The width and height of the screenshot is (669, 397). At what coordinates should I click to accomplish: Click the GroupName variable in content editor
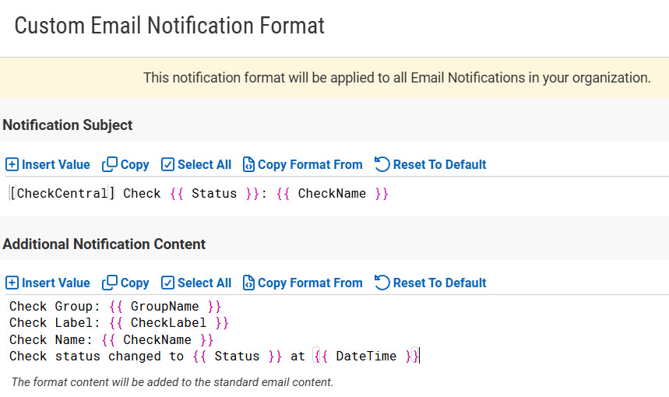(x=164, y=306)
